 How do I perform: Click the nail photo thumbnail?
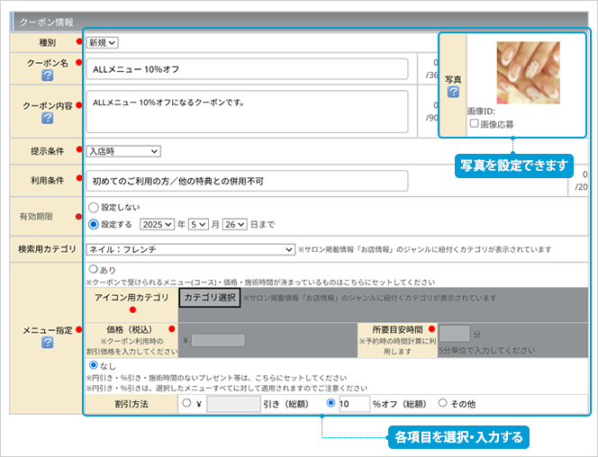click(528, 72)
